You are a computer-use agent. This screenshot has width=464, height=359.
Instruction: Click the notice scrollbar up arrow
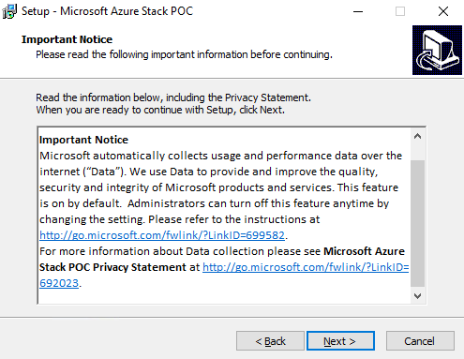pos(417,137)
